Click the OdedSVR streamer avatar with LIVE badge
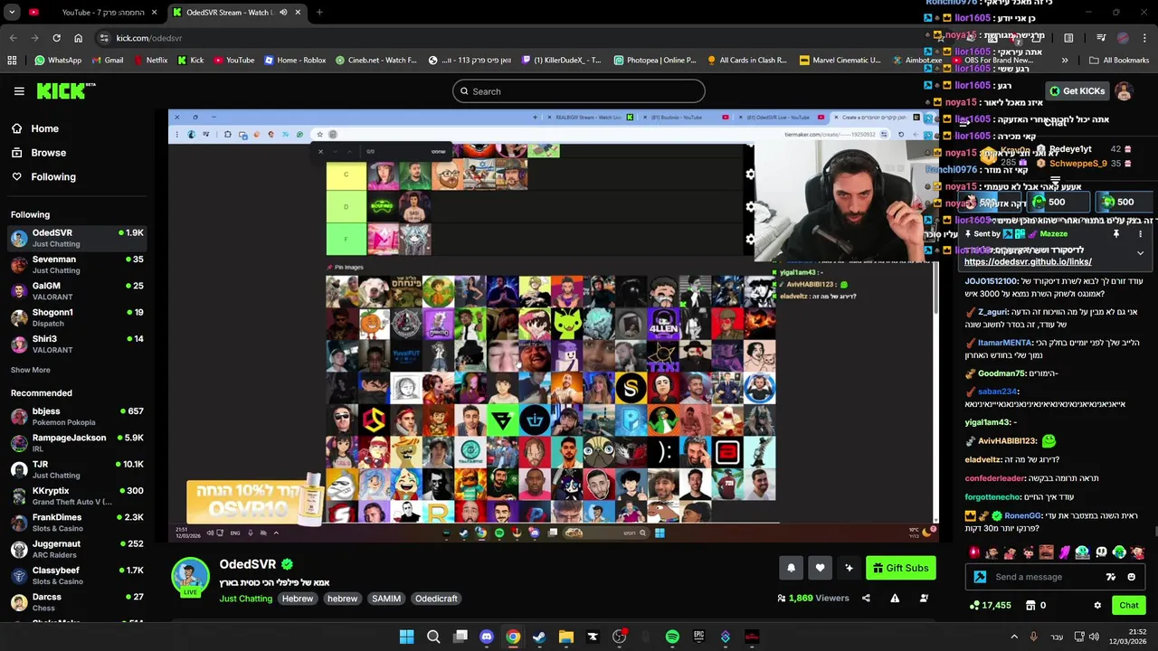 coord(190,579)
